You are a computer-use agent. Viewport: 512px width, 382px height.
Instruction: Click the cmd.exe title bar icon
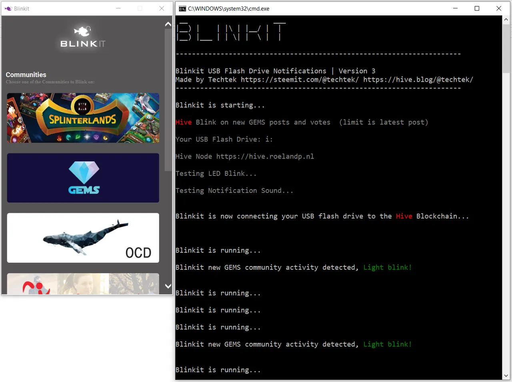[x=182, y=8]
